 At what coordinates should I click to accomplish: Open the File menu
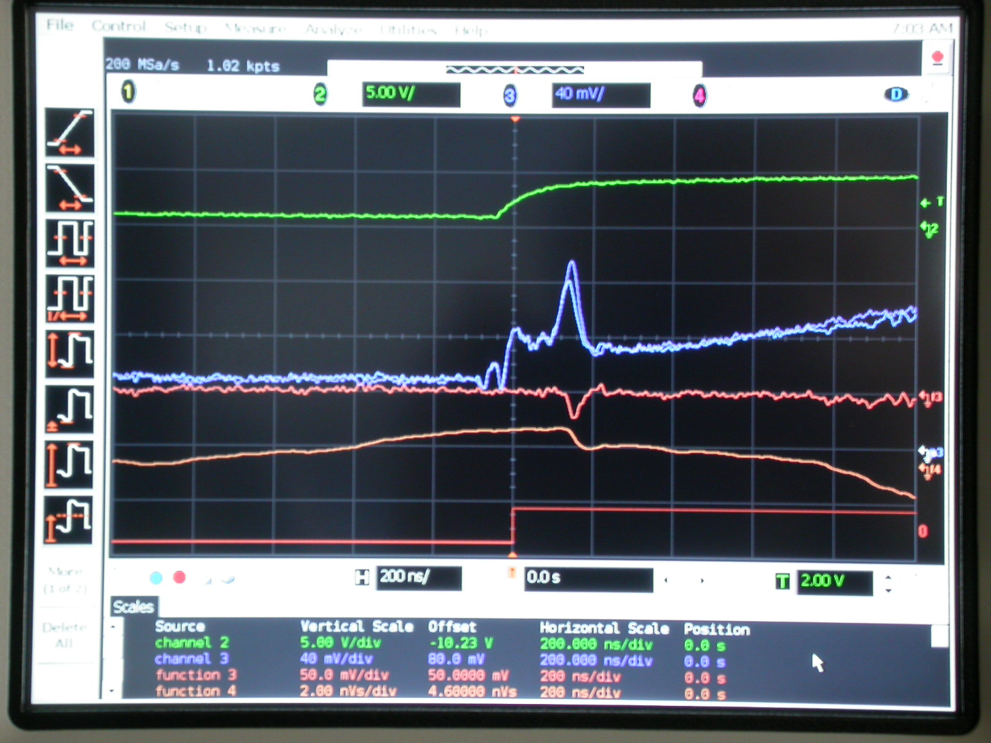point(59,25)
